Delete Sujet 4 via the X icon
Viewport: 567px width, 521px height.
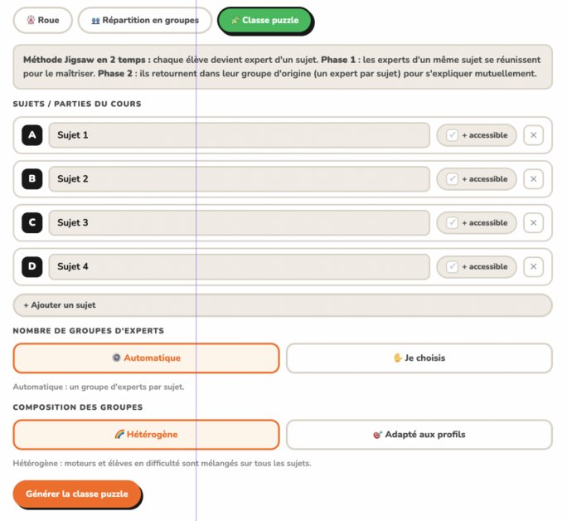tap(533, 266)
